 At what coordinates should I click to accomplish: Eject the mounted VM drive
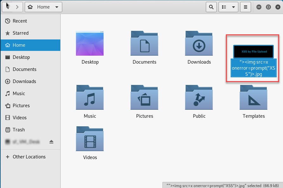pyautogui.click(x=51, y=142)
